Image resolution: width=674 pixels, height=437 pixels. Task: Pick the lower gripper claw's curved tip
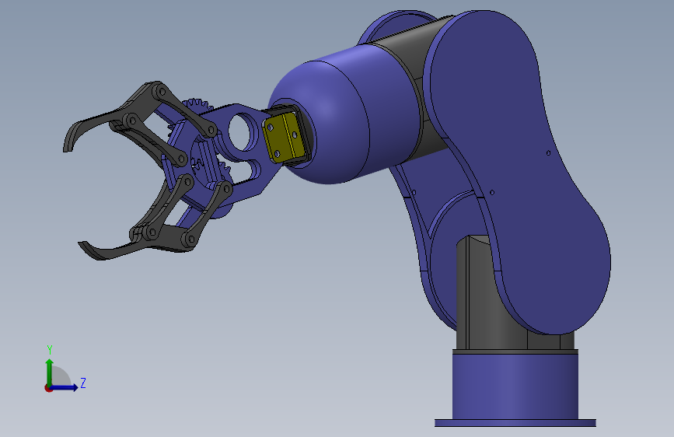(x=93, y=251)
